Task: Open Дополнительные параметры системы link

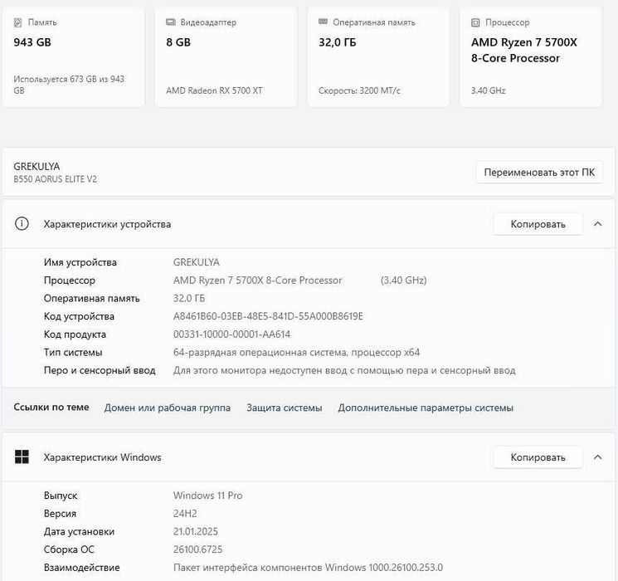Action: tap(426, 408)
